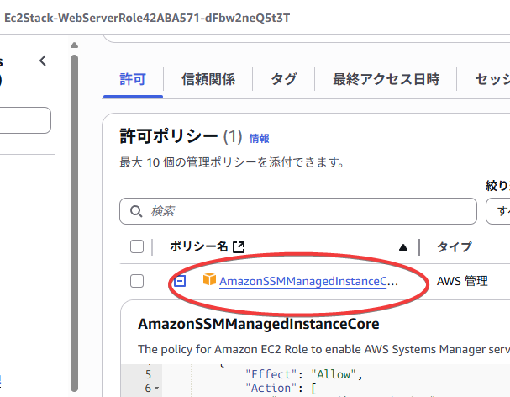Screen dimensions: 510x397
Task: Click the up arrow of the sidebar scrollbar
Action: pyautogui.click(x=74, y=45)
